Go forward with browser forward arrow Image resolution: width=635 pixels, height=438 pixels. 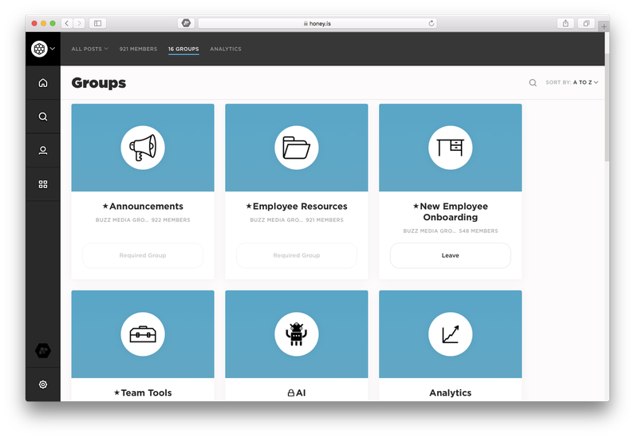(x=80, y=23)
